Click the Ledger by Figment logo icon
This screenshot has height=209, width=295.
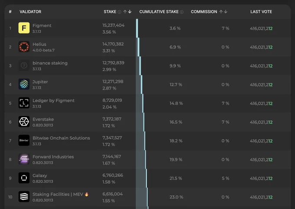[x=24, y=103]
